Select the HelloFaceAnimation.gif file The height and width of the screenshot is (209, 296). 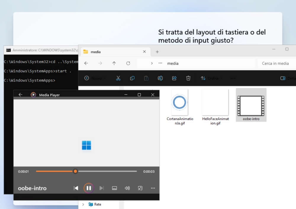[x=215, y=107]
